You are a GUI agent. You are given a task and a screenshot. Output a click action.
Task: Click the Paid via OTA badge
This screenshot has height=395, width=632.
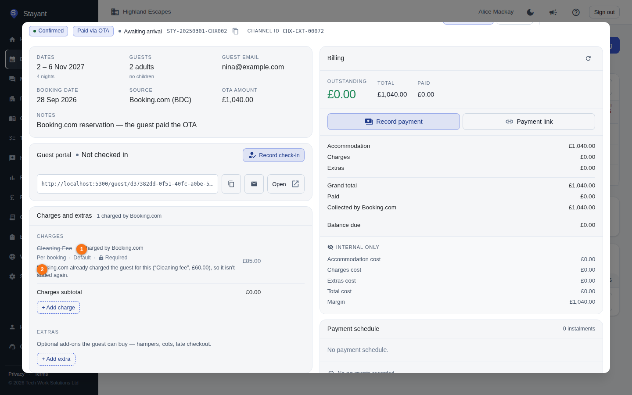93,31
